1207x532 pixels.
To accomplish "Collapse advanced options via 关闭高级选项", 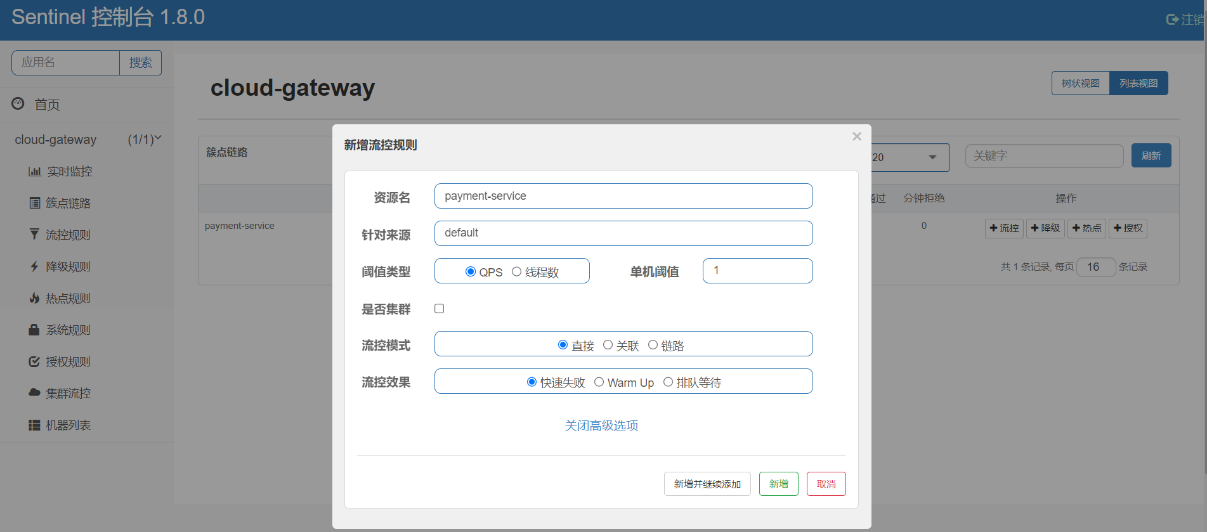I will click(601, 425).
